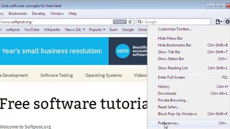
Task: Open the page menu icon
Action: click(x=219, y=22)
